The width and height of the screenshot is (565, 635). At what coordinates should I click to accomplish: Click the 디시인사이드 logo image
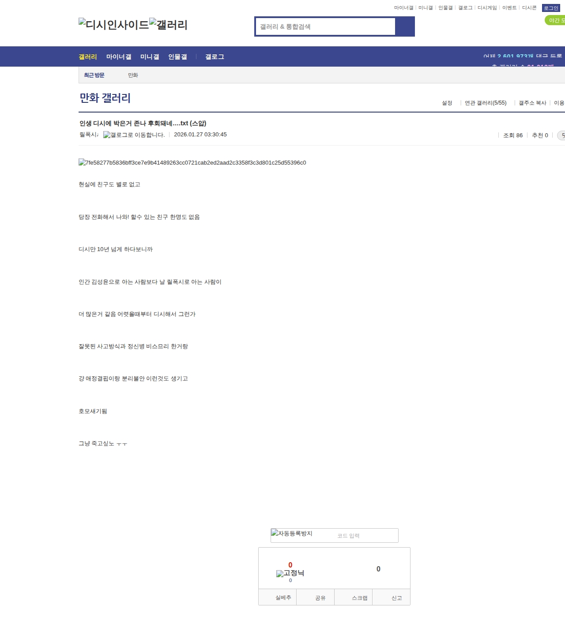[x=113, y=25]
